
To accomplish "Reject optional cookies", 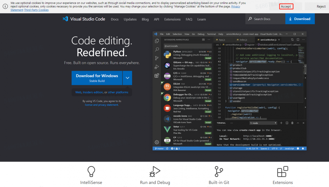I will pyautogui.click(x=321, y=6).
